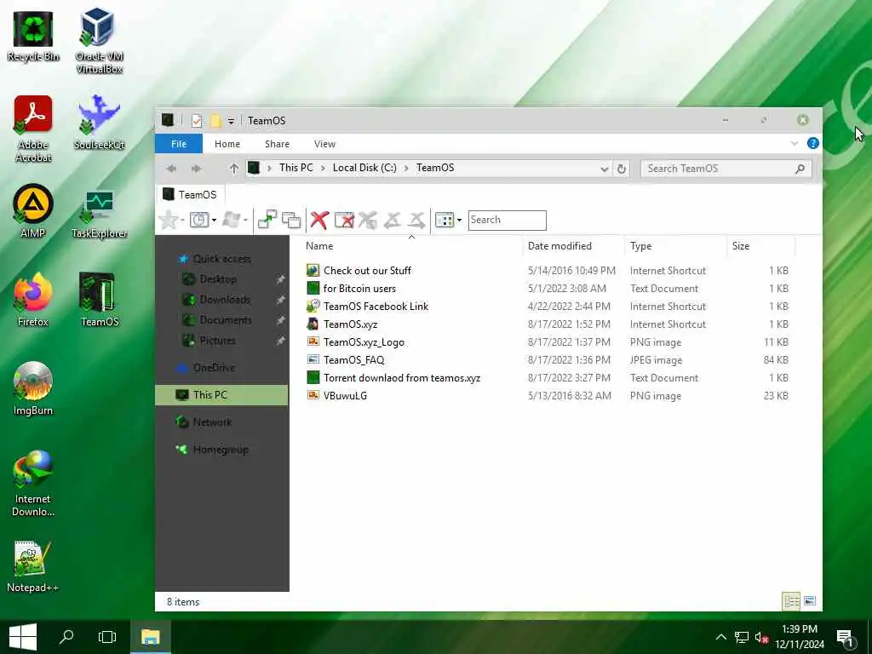Click the grid options icon beside Search box
Viewport: 872px width, 654px height.
445,221
